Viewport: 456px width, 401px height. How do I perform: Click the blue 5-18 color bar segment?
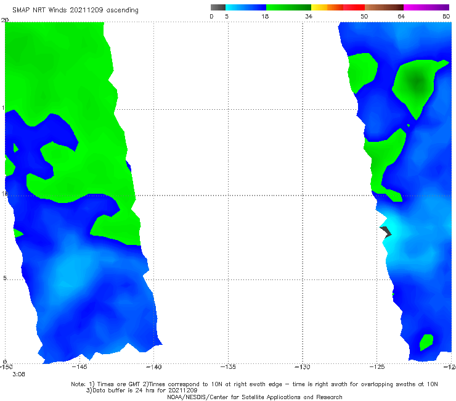pyautogui.click(x=246, y=7)
